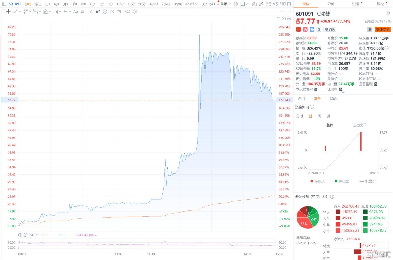Click the screenshot camera icon
This screenshot has height=260, width=393.
pos(254,4)
